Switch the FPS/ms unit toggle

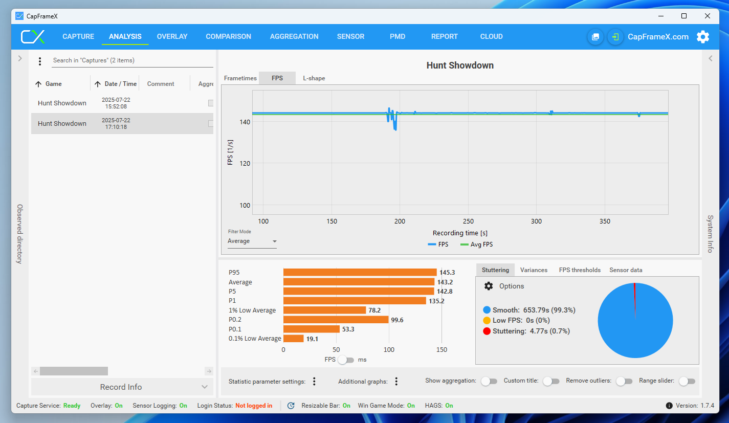346,360
